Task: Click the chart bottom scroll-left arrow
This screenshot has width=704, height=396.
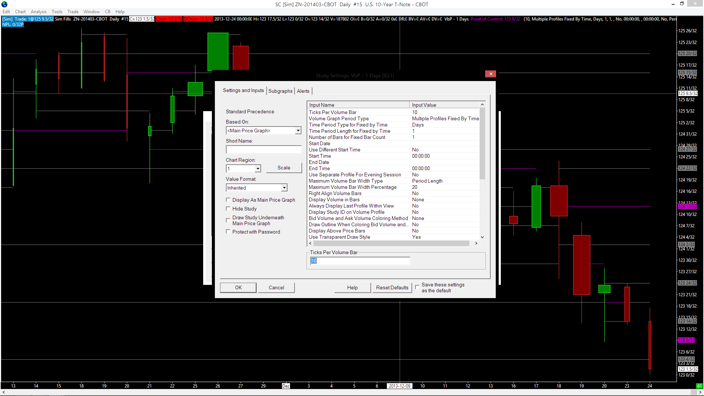Action: 4,392
